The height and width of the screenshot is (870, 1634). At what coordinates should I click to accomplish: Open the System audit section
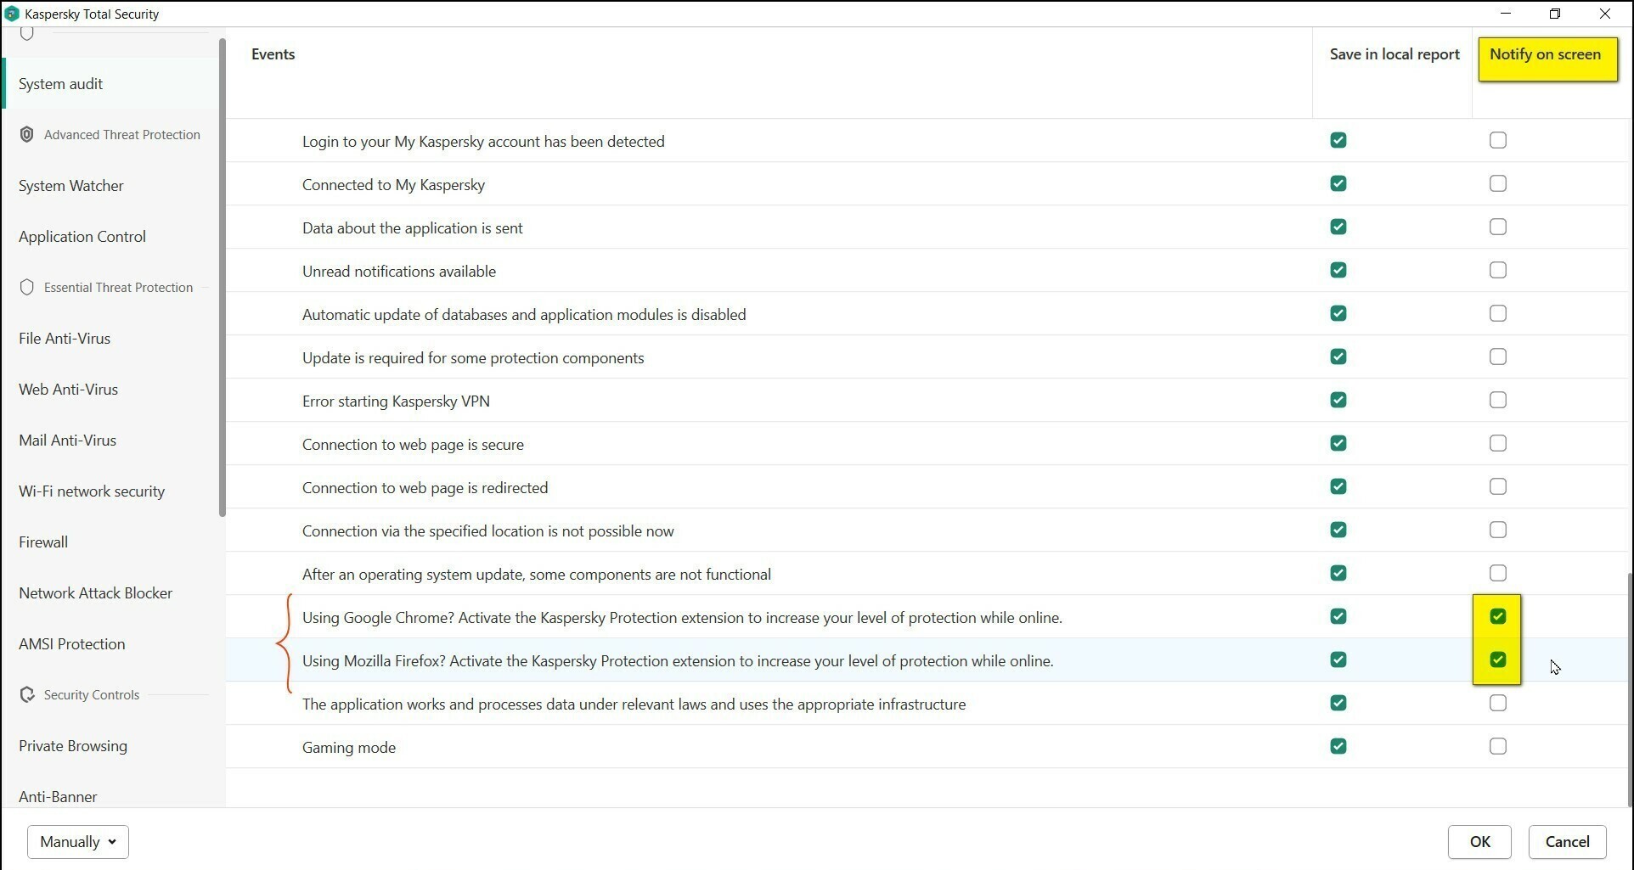click(110, 83)
